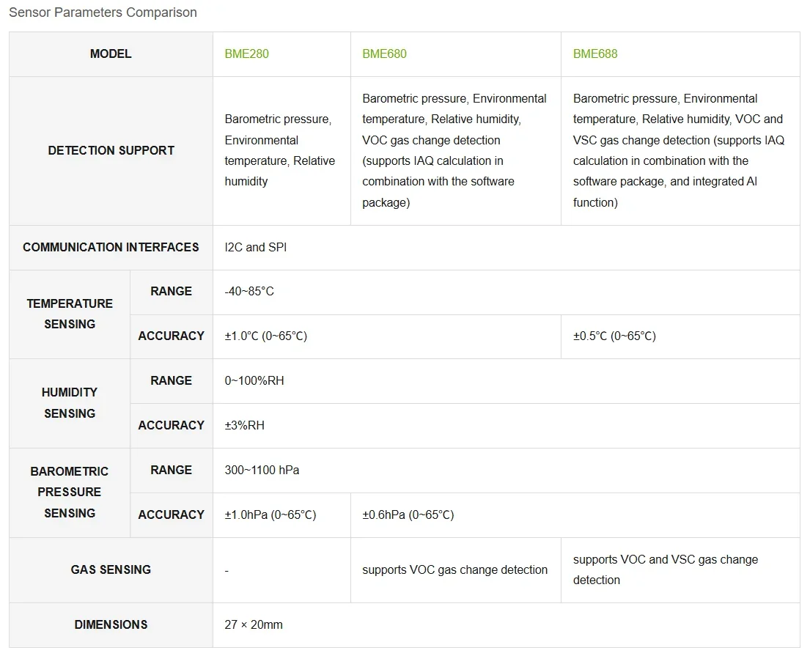Click the ±3%RH accuracy value

(x=244, y=425)
